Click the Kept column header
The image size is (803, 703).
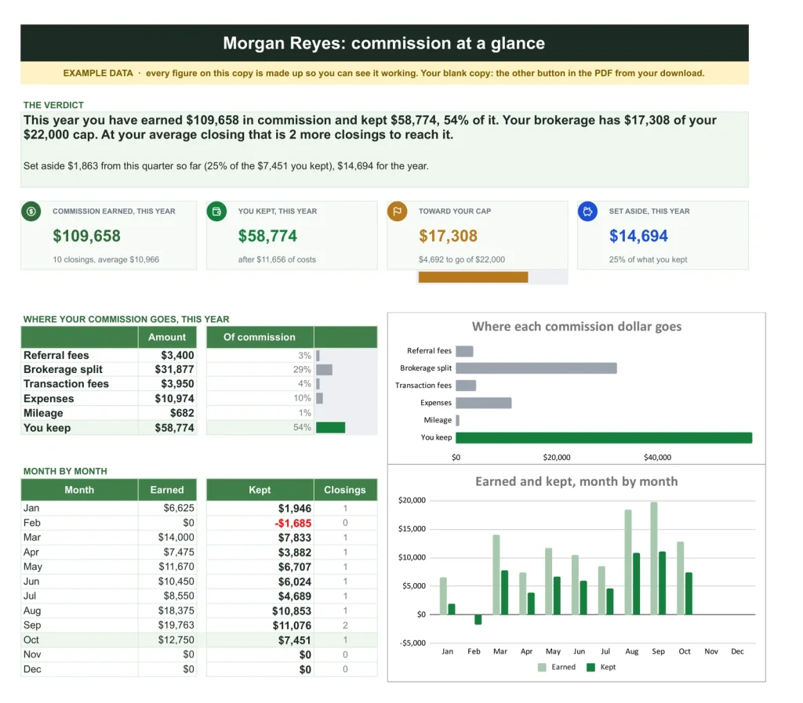[x=260, y=490]
